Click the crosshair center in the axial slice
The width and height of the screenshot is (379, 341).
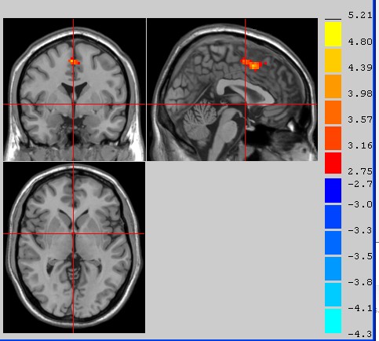[x=73, y=233]
